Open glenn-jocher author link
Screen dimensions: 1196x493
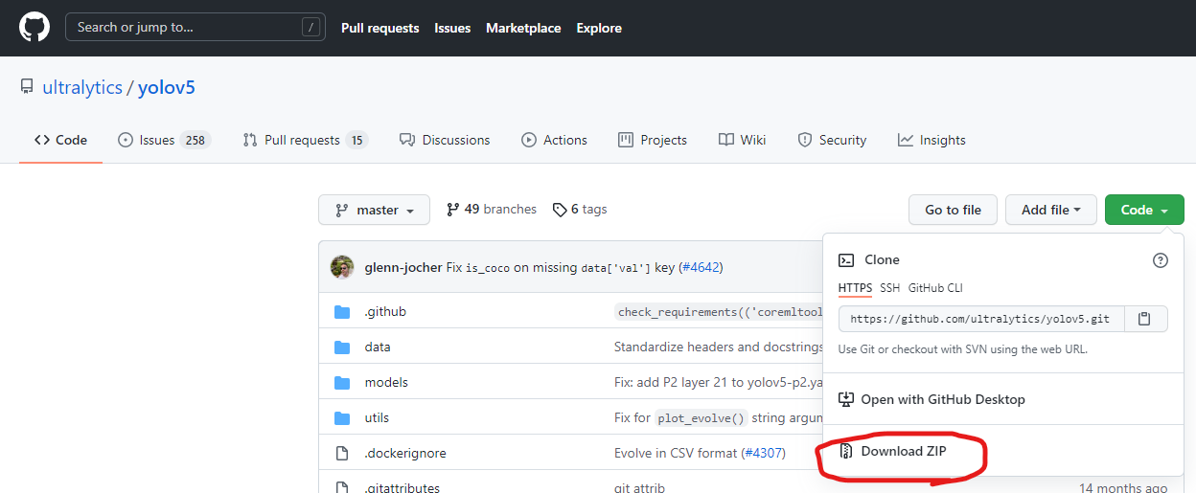tap(403, 267)
